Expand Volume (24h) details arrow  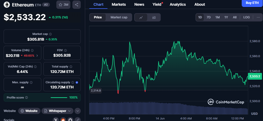[37, 56]
